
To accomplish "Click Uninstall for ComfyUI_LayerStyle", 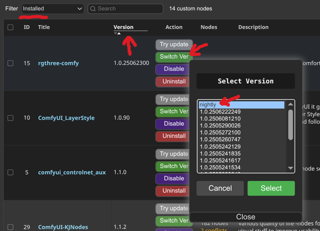I will (173, 136).
